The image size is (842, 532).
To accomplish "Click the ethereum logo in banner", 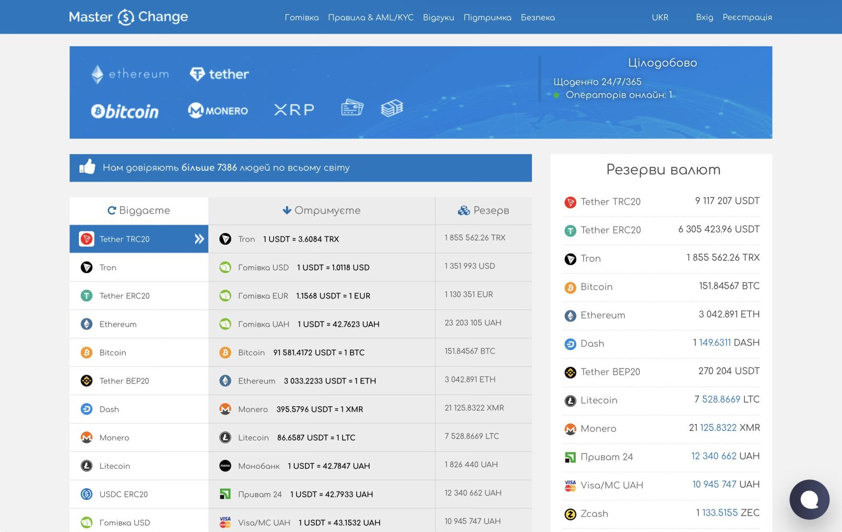I will (130, 74).
